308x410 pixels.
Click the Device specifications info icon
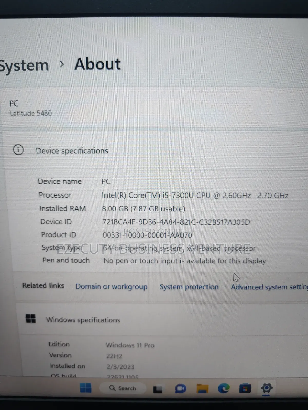pyautogui.click(x=18, y=150)
